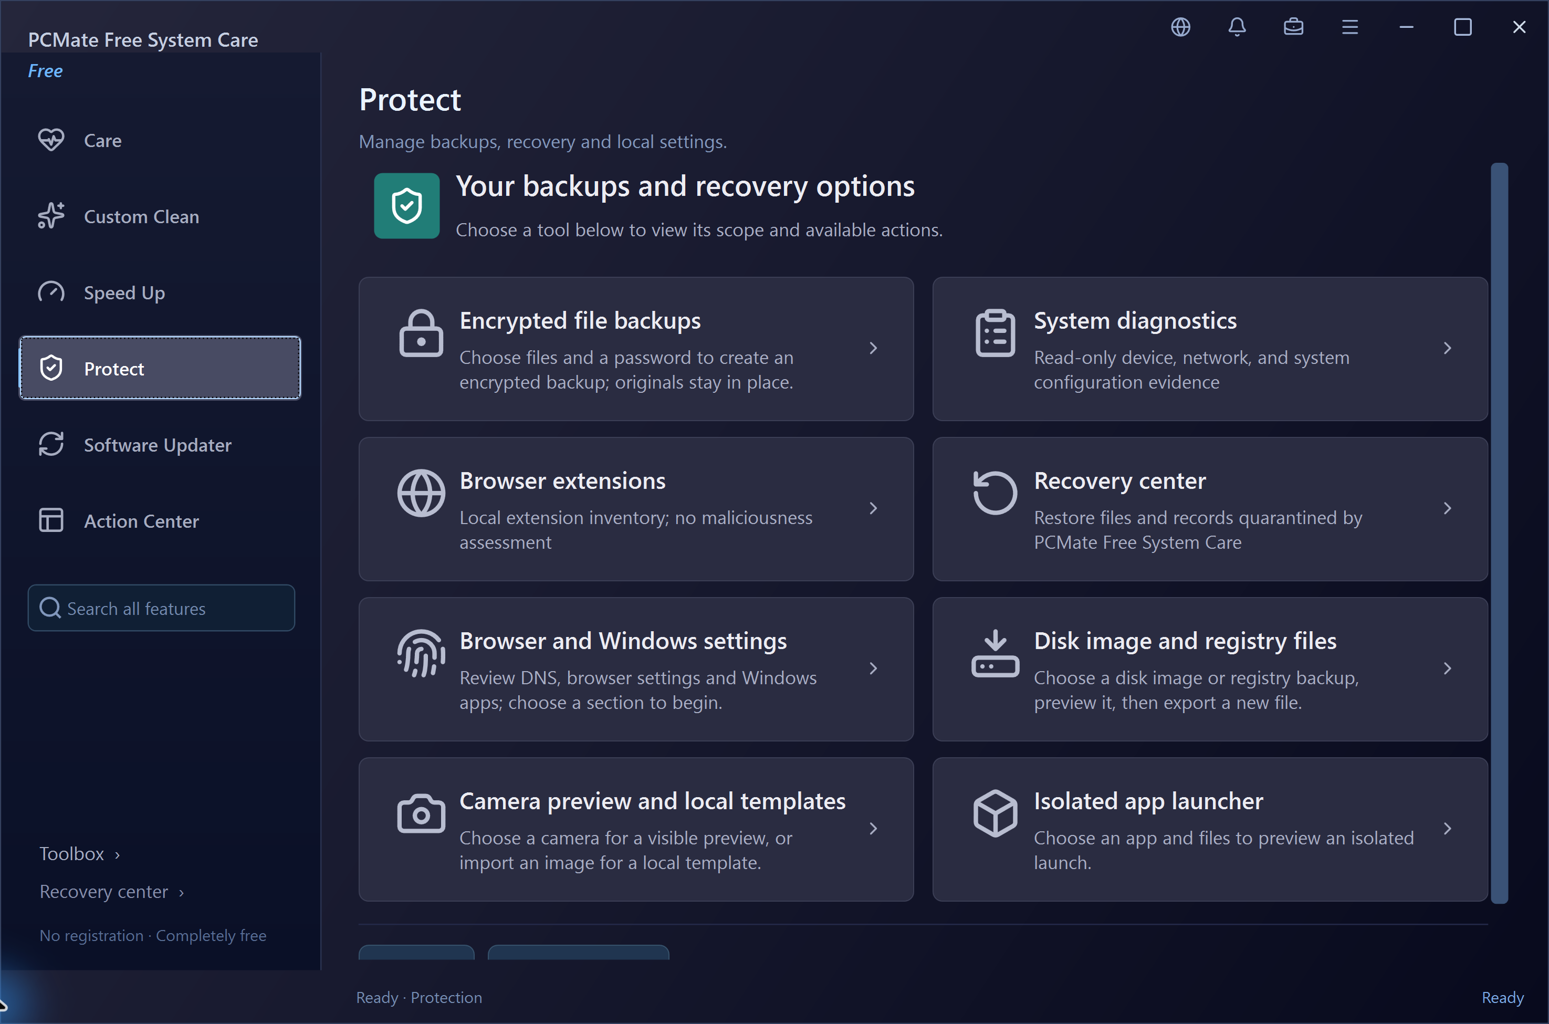This screenshot has width=1549, height=1024.
Task: Click the "Ready · Protection" status bar text
Action: 418,997
